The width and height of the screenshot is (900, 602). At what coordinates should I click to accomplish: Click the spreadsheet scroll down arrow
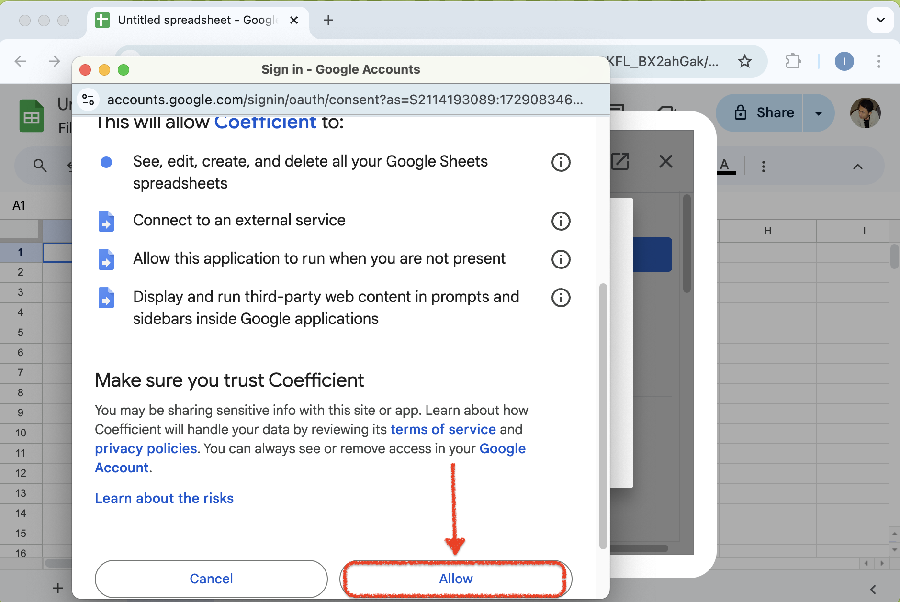coord(894,549)
